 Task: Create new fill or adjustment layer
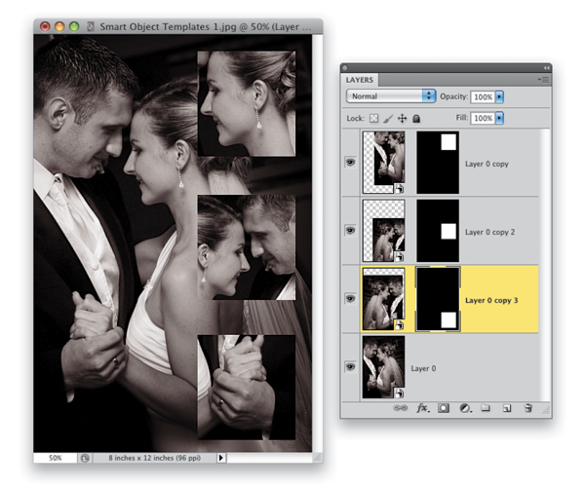tap(465, 408)
